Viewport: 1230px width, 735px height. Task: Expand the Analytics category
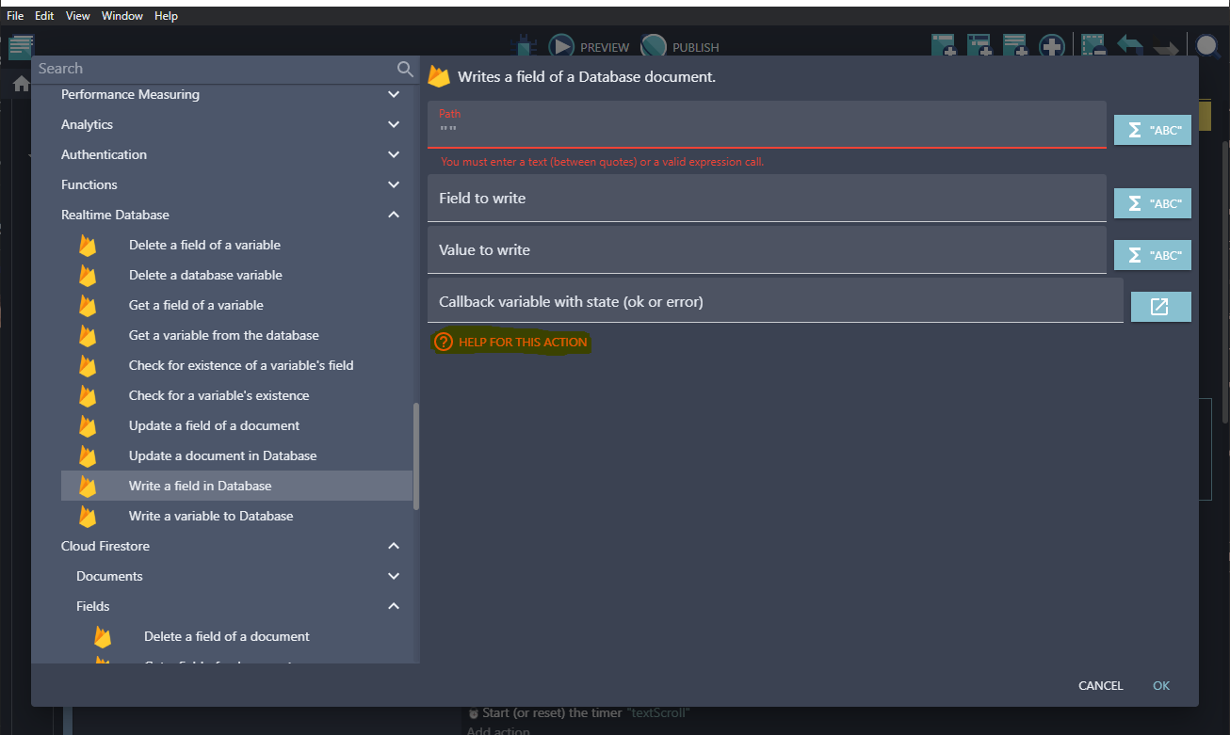394,125
